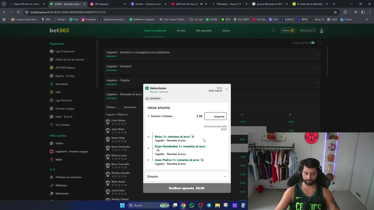This screenshot has height=210, width=374.
Task: Open Mis apuestas tab
Action: point(204,31)
